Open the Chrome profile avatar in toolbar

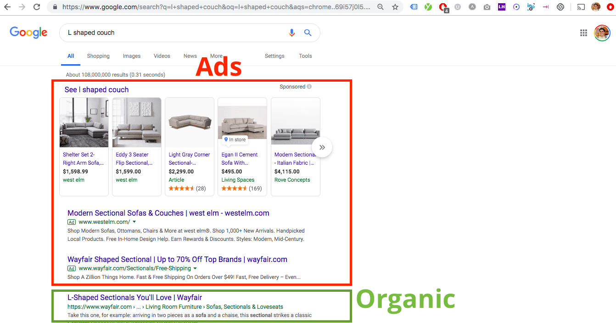[596, 7]
